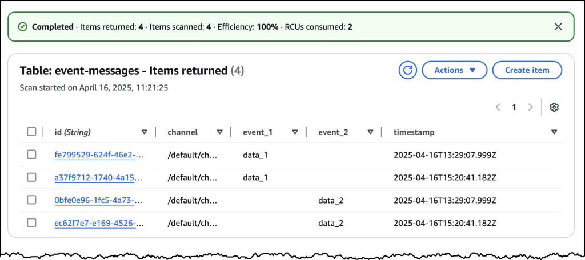Sort by the channel column arrow
This screenshot has width=585, height=260.
[219, 132]
